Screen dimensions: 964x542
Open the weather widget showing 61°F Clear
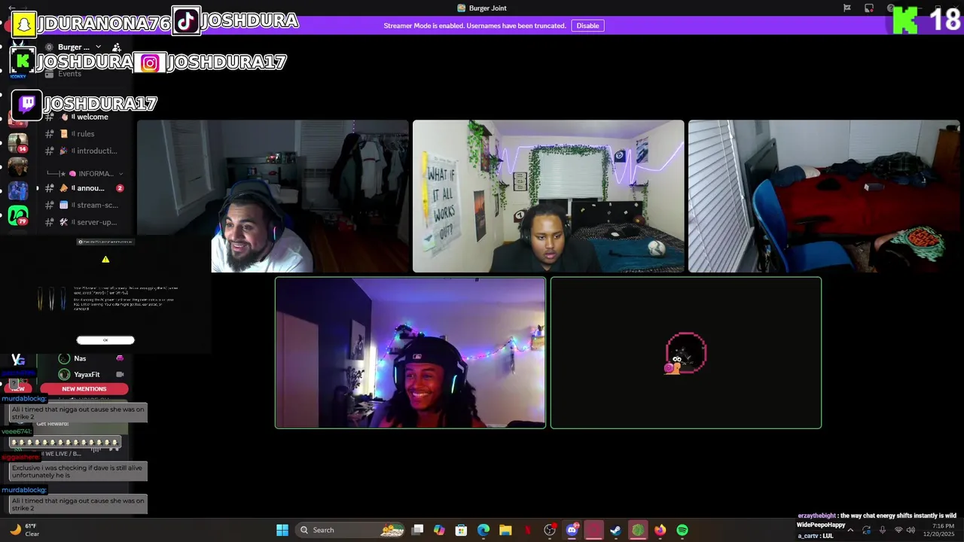pos(24,530)
